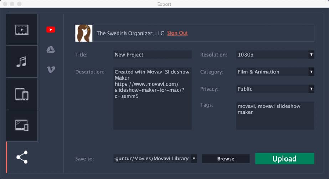Click inside the Description text box
329x179 pixels.
[x=153, y=98]
